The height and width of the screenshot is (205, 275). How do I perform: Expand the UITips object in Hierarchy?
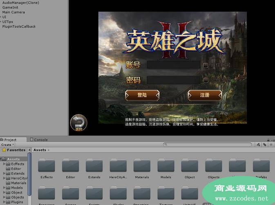click(1, 22)
